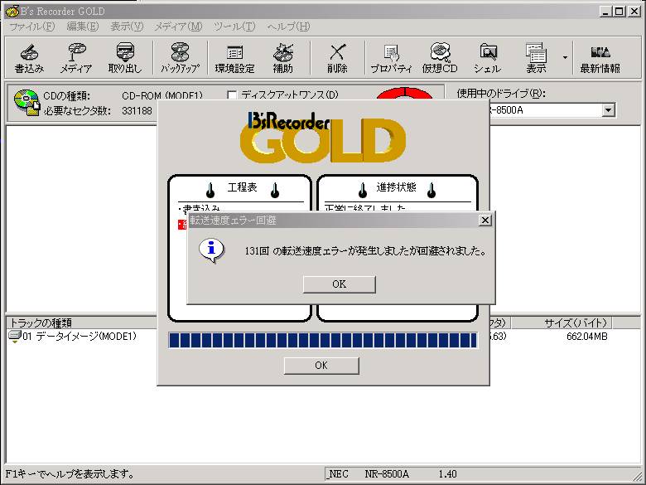The width and height of the screenshot is (646, 485).
Task: Click the 進捗状態 panel heading
Action: pos(396,187)
